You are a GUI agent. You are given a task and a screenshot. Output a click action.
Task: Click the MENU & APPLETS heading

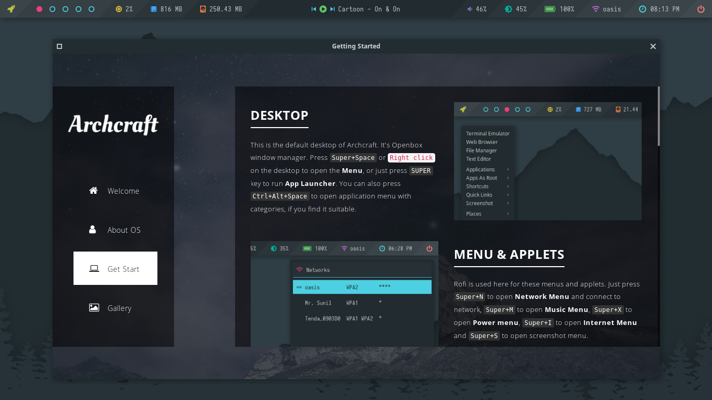click(509, 255)
